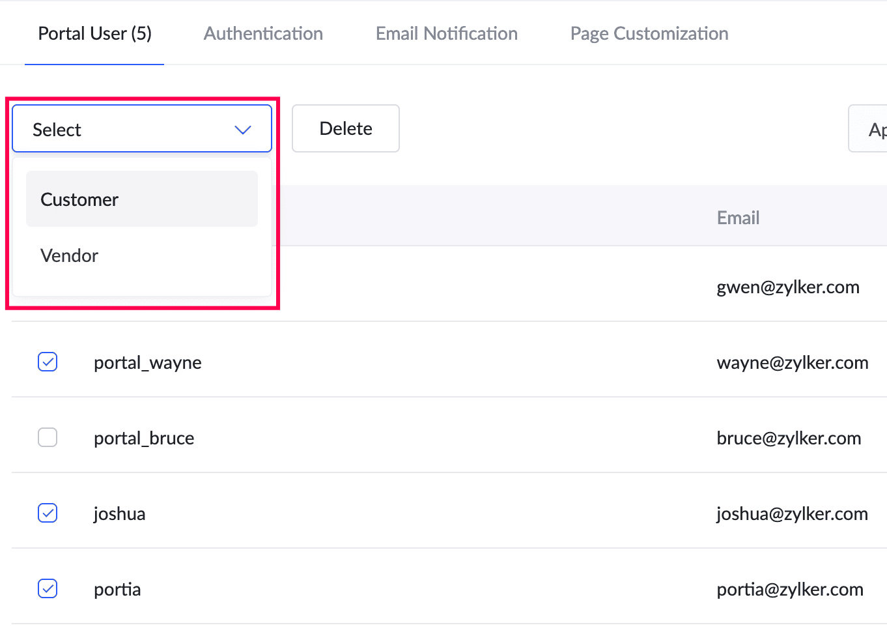Viewport: 887px width, 636px height.
Task: Click the gwen@zylker.com email
Action: (787, 287)
